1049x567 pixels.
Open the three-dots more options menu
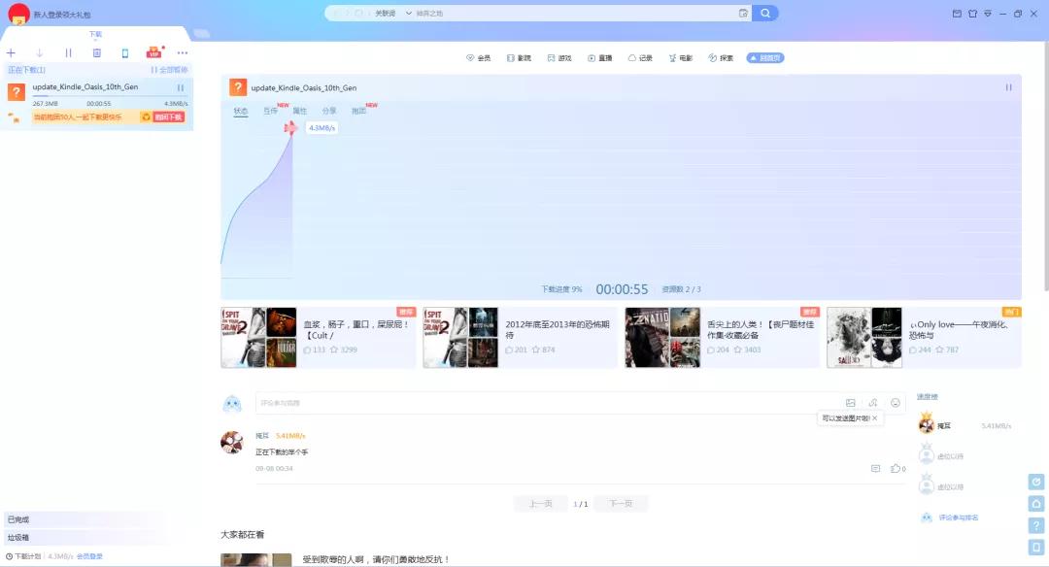point(183,52)
